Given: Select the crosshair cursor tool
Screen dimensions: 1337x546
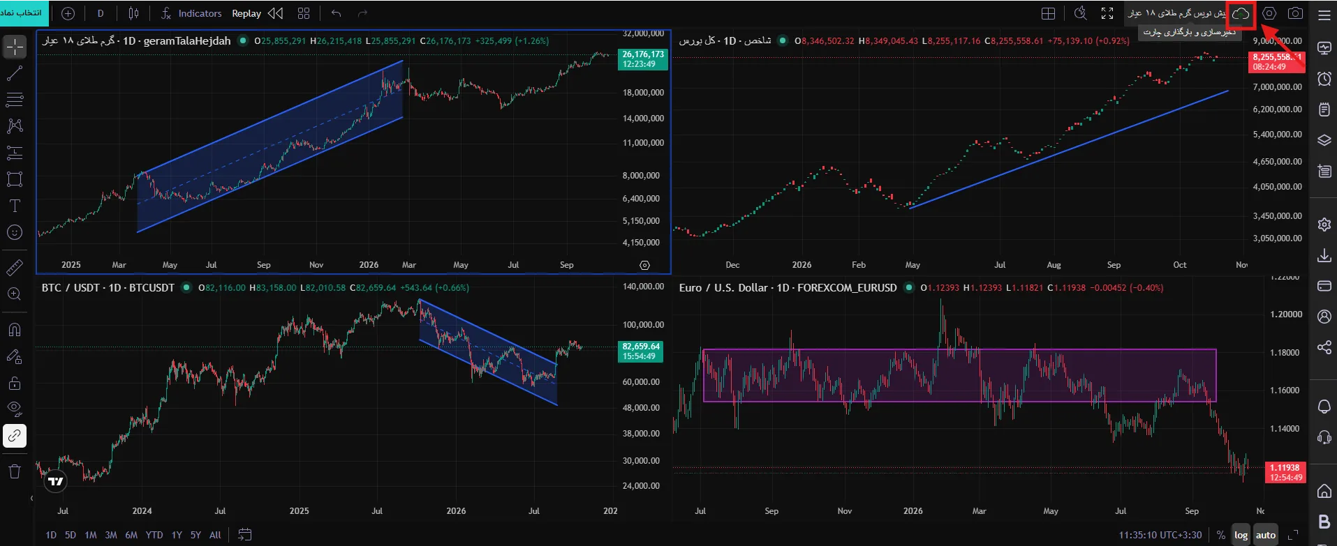Looking at the screenshot, I should coord(15,47).
